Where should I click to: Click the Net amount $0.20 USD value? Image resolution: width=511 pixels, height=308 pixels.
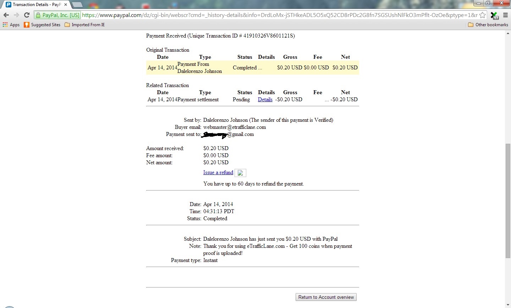216,162
